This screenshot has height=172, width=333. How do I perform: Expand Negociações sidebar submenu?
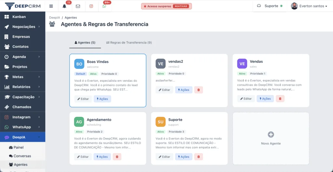coord(22,27)
